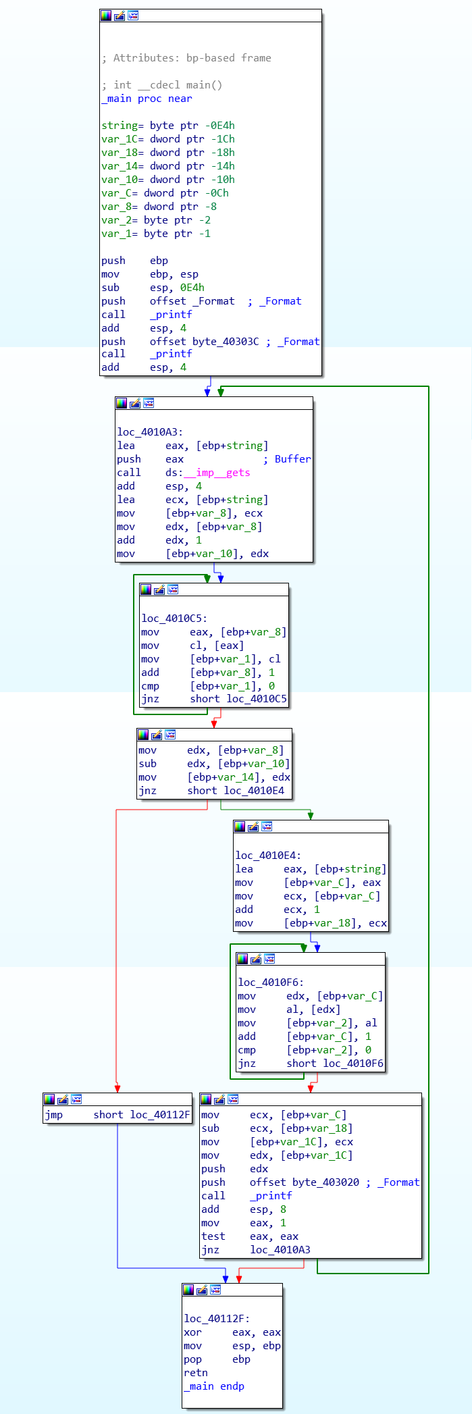Click the pencil edit icon on the _main proc node

click(x=120, y=16)
